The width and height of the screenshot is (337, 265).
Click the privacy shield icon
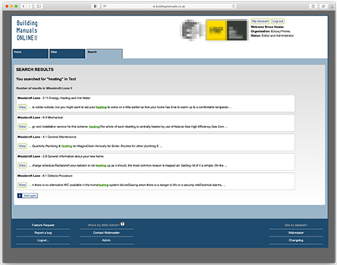pos(96,7)
